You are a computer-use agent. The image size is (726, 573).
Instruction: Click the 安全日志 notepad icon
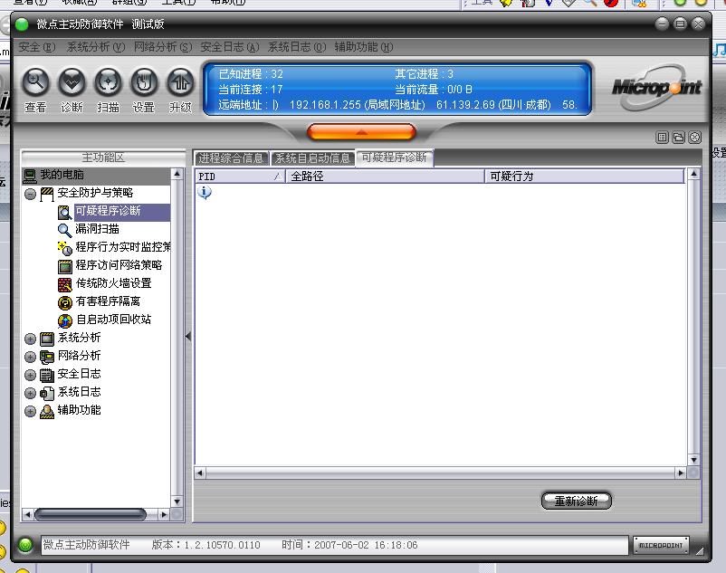[x=47, y=375]
